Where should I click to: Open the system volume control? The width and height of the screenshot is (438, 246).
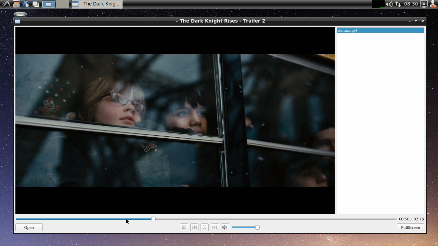tap(389, 4)
